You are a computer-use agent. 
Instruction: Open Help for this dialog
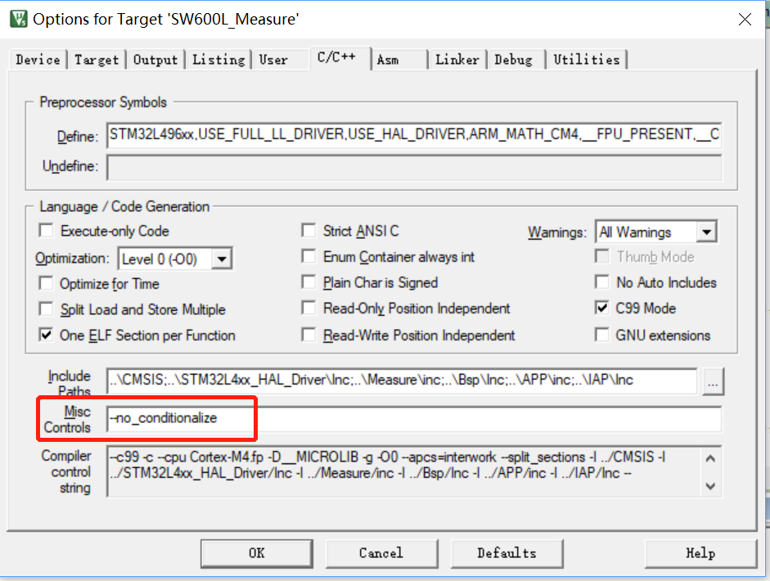[x=700, y=553]
